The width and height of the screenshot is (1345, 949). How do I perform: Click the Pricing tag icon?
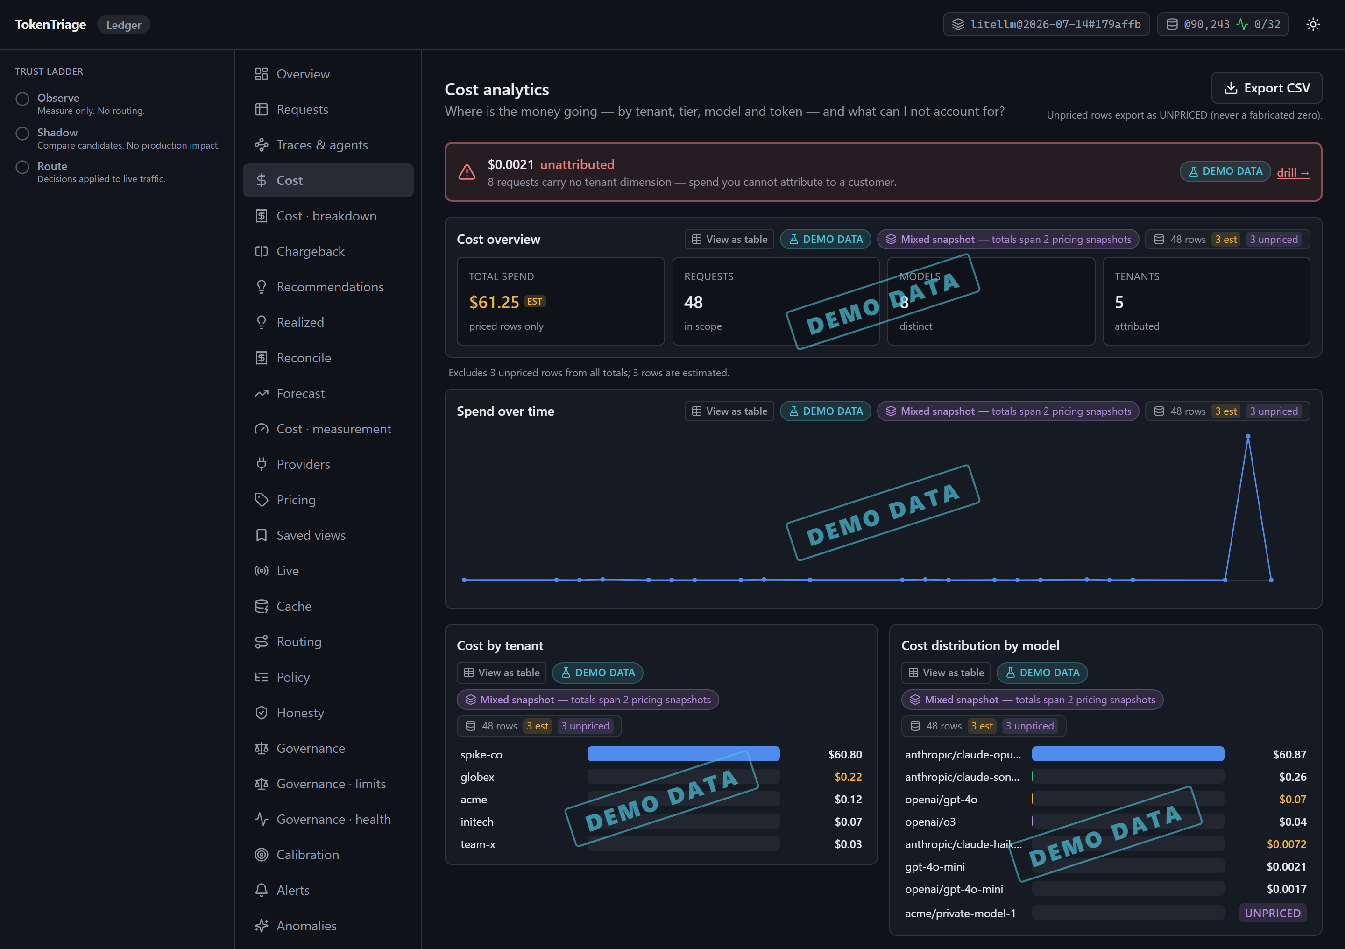261,500
